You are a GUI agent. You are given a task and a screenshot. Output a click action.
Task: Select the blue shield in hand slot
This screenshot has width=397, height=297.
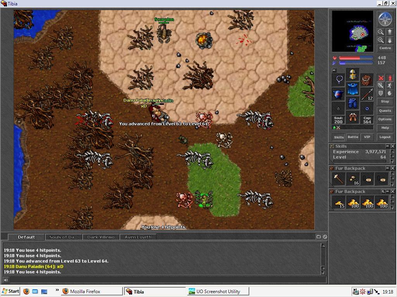[338, 94]
